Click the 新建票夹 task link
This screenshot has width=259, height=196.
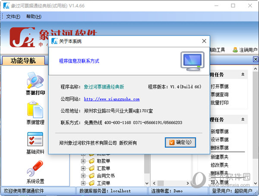[x=220, y=157]
